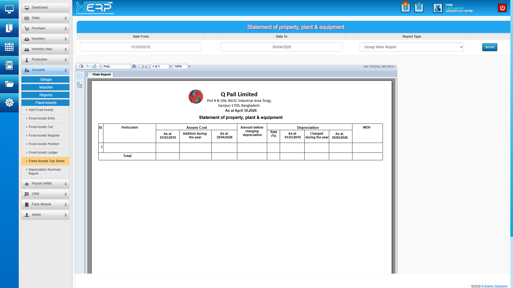
Task: Click the red power logout icon
Action: [502, 8]
